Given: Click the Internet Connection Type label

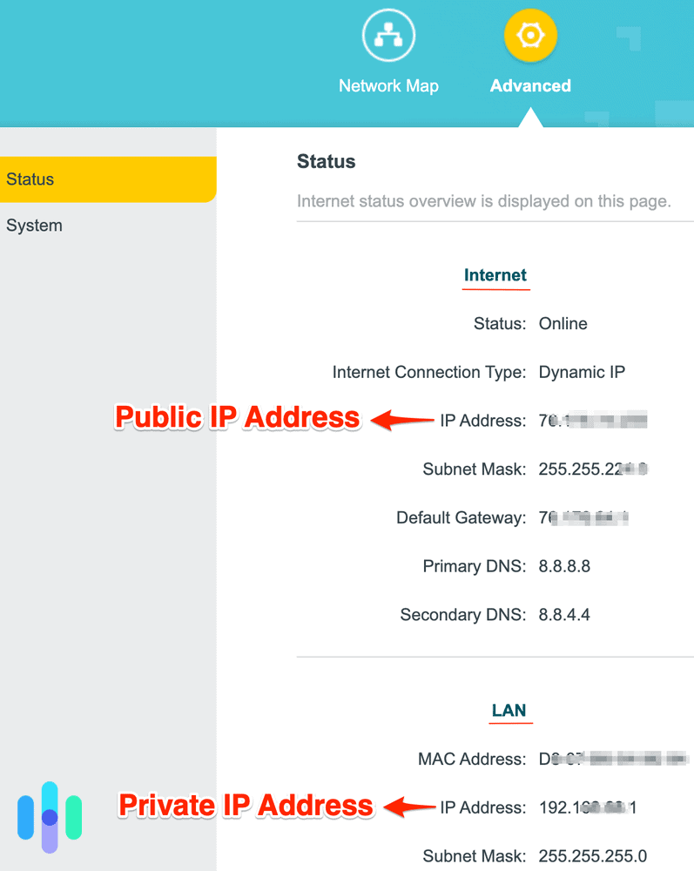Looking at the screenshot, I should (429, 372).
